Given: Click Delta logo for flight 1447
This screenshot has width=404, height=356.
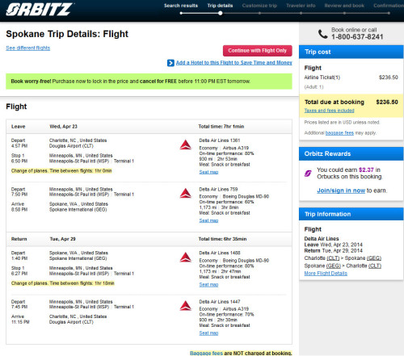Looking at the screenshot, I should click(x=186, y=306).
